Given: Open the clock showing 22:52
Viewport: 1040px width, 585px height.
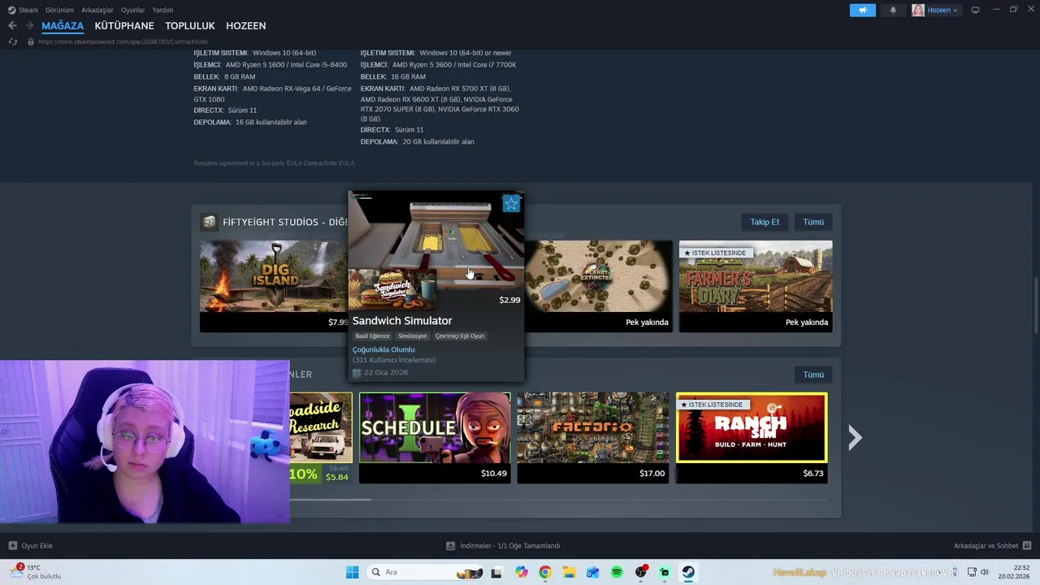Looking at the screenshot, I should pyautogui.click(x=1015, y=572).
